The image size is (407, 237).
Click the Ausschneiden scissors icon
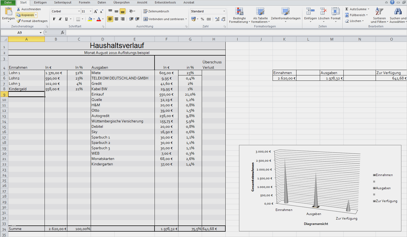pos(19,9)
